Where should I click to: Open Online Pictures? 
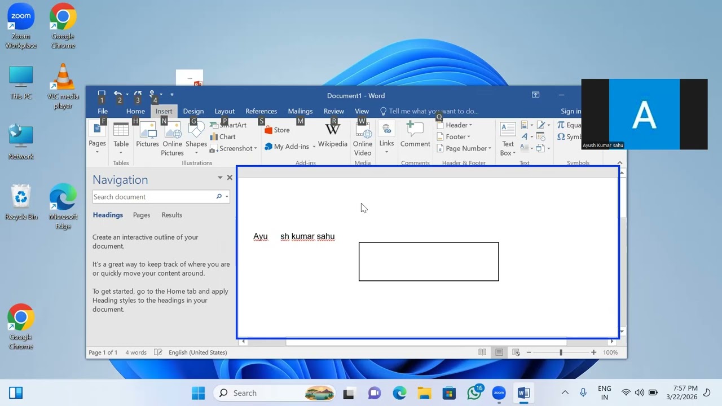tap(172, 139)
